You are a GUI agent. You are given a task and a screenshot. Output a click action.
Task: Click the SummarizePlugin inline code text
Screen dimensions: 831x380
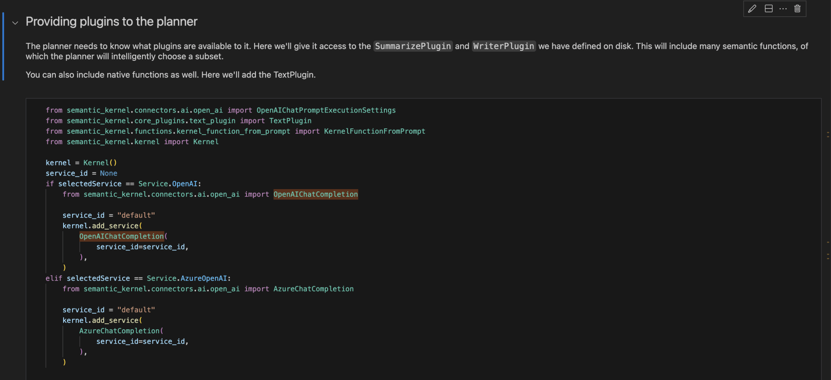[413, 46]
